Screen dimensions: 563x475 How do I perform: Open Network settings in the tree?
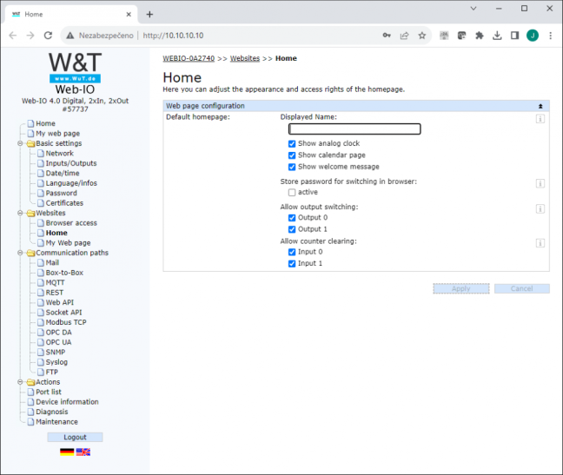pos(60,154)
